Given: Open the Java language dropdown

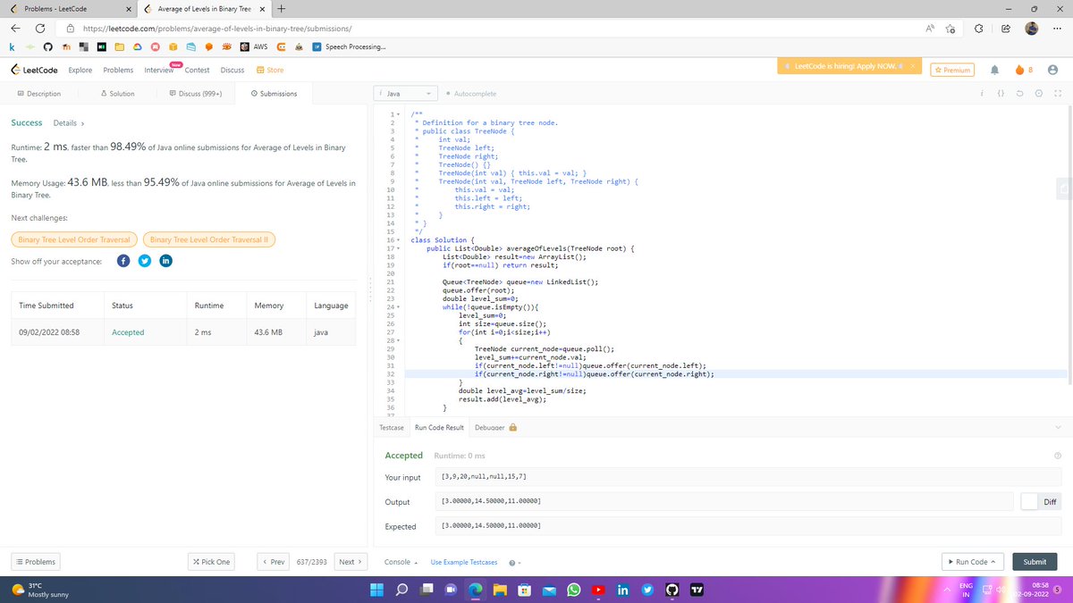Looking at the screenshot, I should [407, 93].
